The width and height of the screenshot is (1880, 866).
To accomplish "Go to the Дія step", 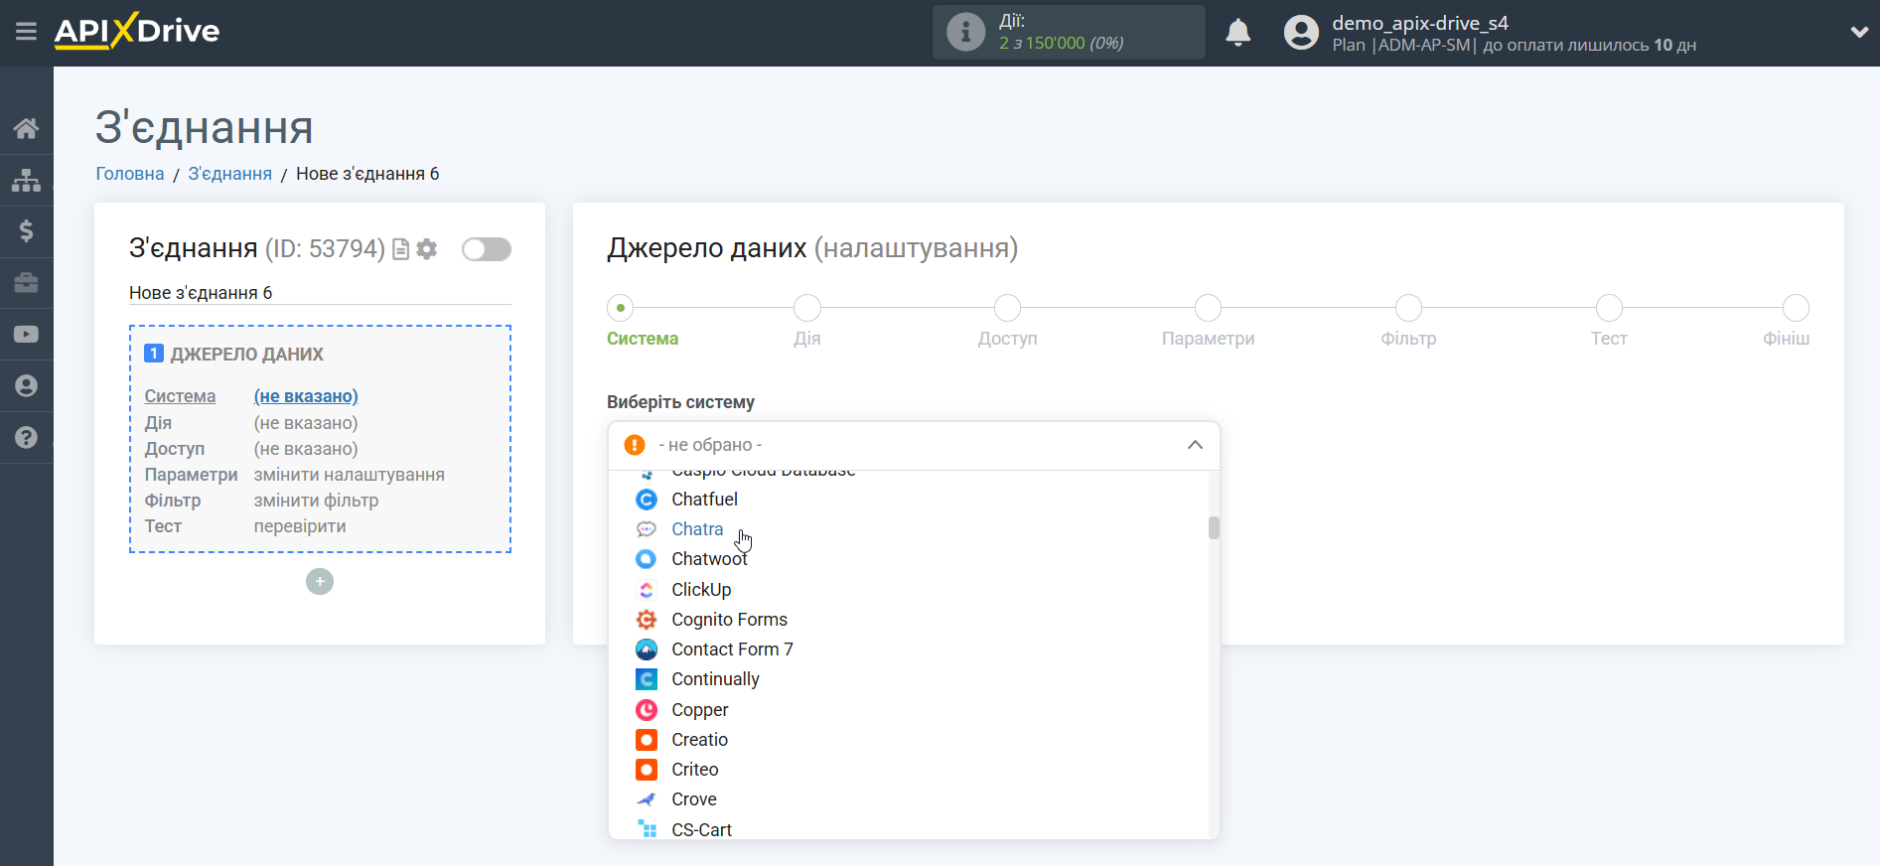I will pyautogui.click(x=807, y=308).
